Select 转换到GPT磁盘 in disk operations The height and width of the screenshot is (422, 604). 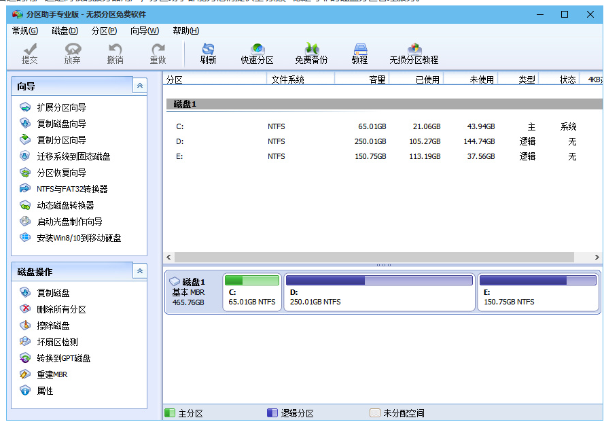point(64,358)
